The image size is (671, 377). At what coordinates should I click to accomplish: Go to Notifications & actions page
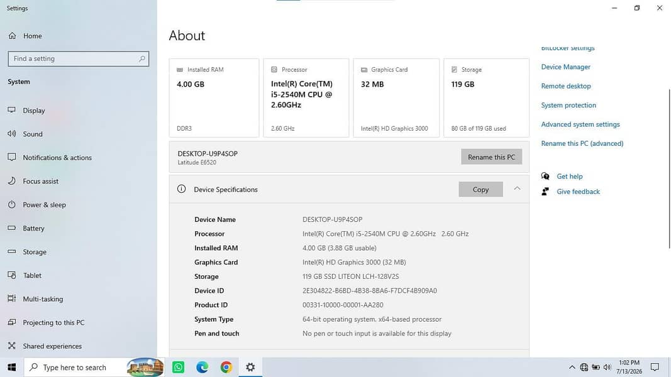[57, 157]
